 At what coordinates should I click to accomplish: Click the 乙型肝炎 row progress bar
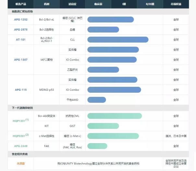[x=103, y=70]
